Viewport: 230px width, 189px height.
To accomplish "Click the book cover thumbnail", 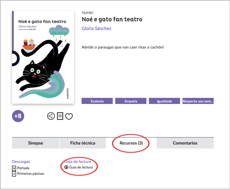I will click(43, 57).
